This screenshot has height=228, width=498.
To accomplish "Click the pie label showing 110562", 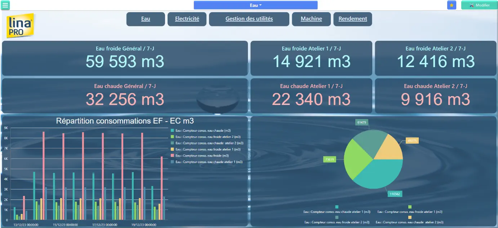I will pyautogui.click(x=395, y=194).
